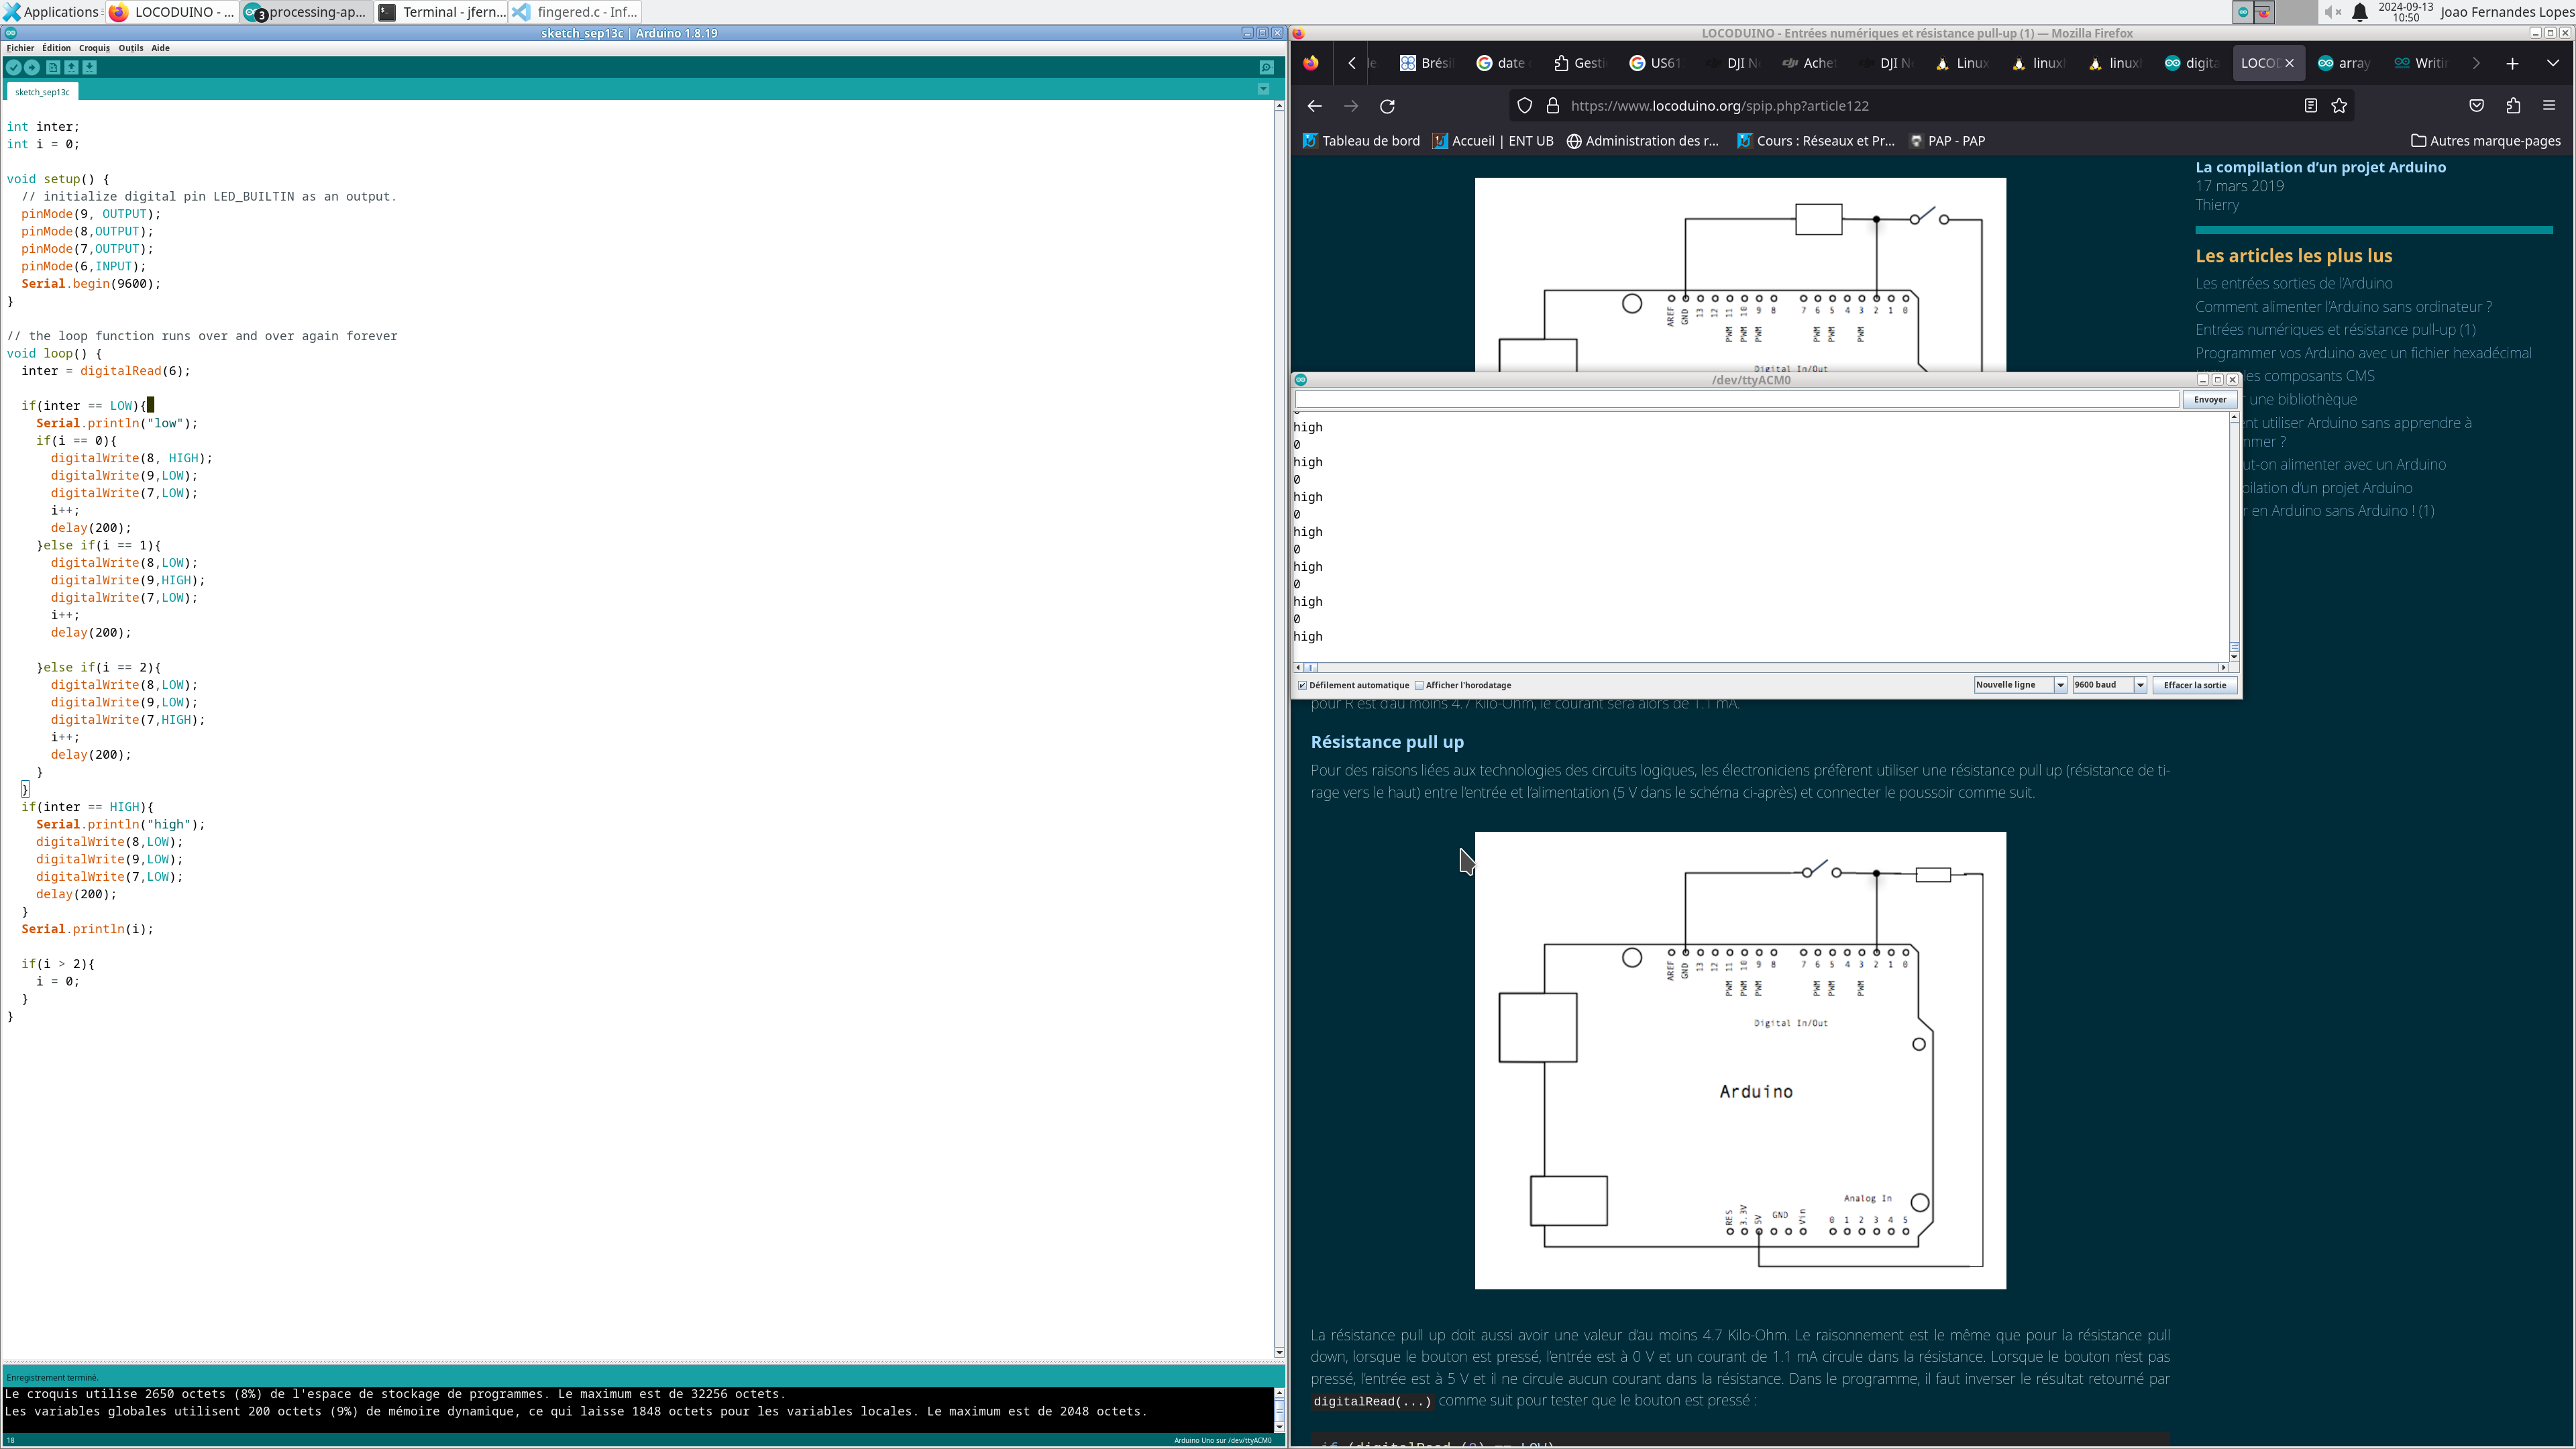Open the 9600 baud dropdown
The width and height of the screenshot is (2576, 1449).
[2109, 685]
